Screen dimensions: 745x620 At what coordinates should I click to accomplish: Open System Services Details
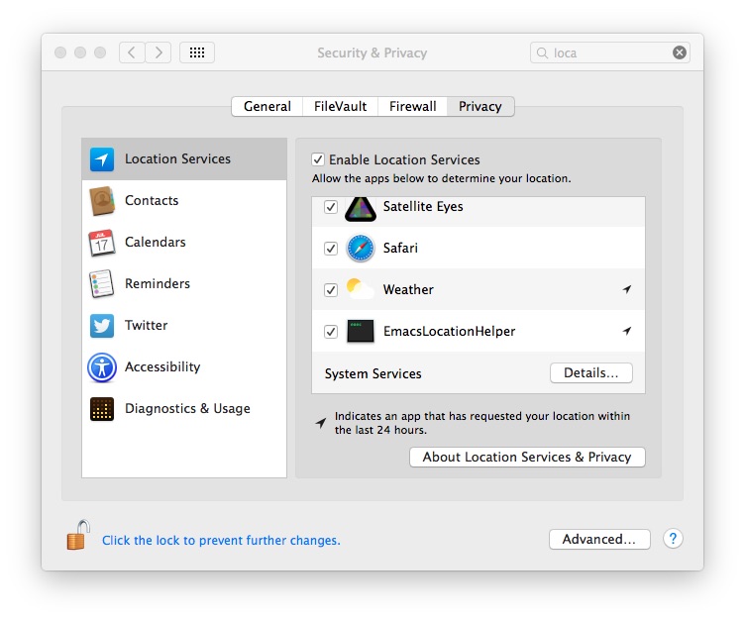click(x=590, y=373)
